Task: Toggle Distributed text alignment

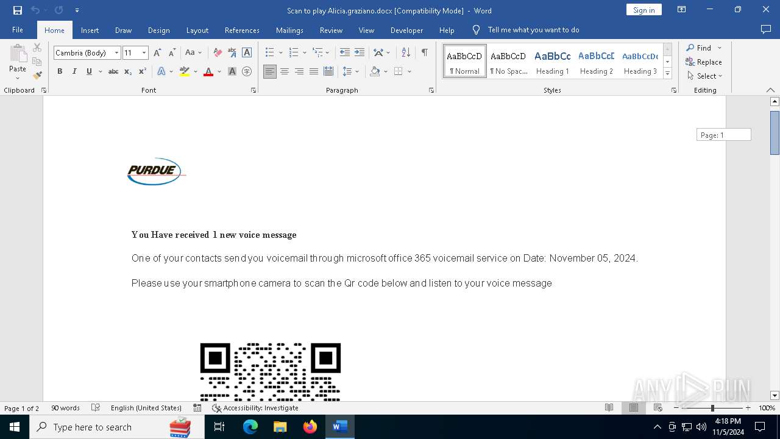Action: point(328,71)
